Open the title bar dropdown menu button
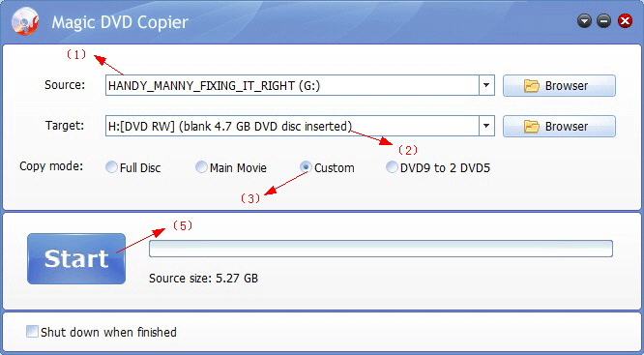644x355 pixels. (584, 21)
